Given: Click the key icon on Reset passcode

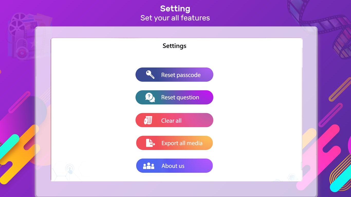Looking at the screenshot, I should coord(150,75).
